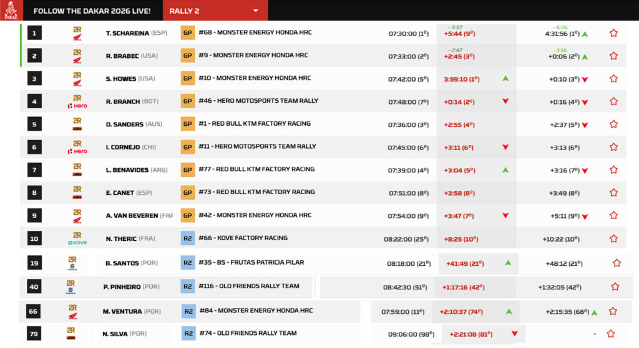Click the R2 class badge for M. Ventura
Viewport: 639px width, 348px height.
click(188, 311)
